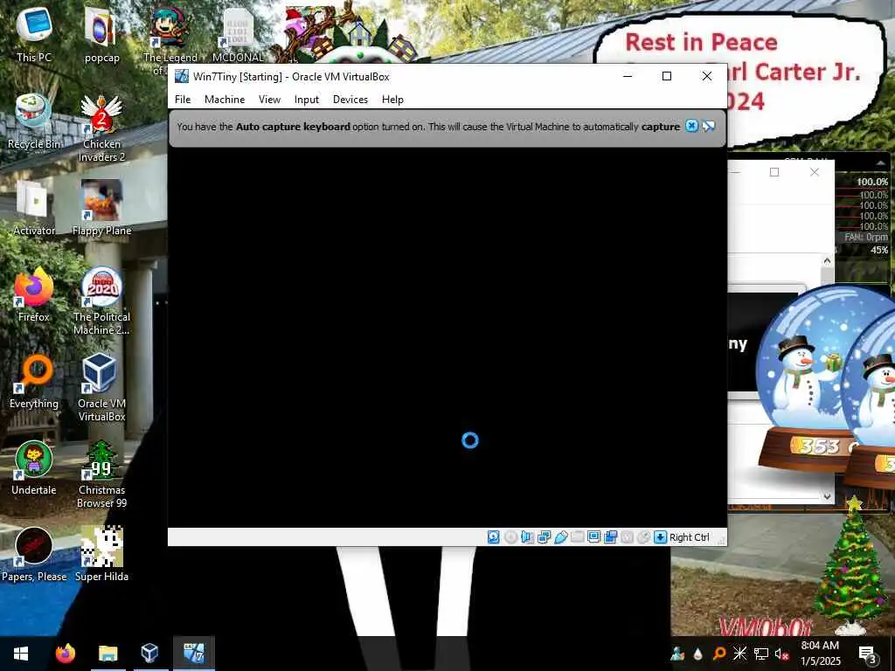895x671 pixels.
Task: Click the USB devices status icon
Action: (x=560, y=537)
